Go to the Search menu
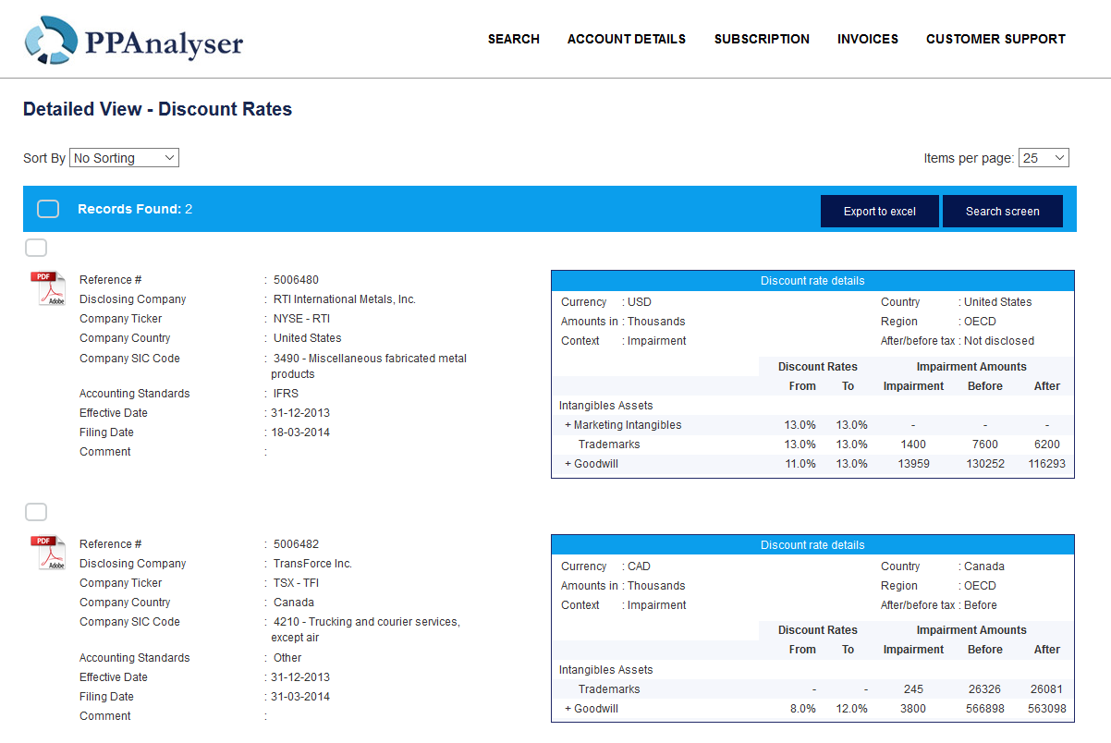The image size is (1111, 743). point(514,39)
